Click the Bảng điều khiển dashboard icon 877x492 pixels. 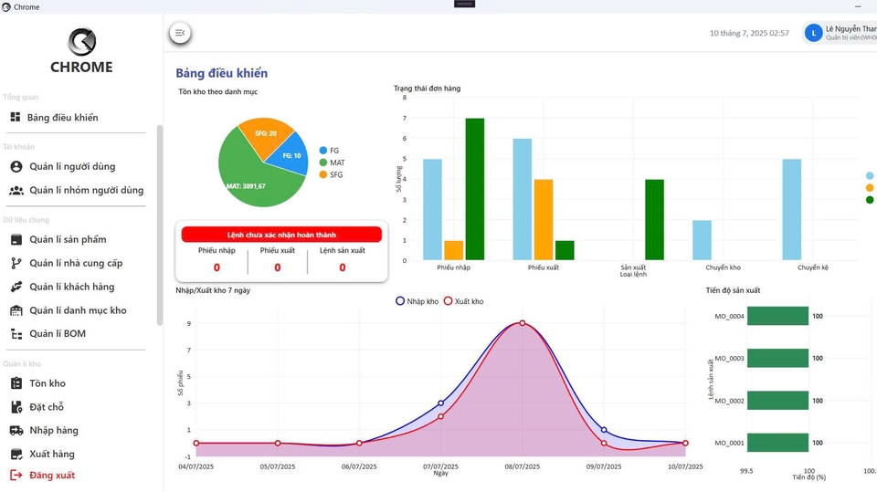pyautogui.click(x=16, y=117)
